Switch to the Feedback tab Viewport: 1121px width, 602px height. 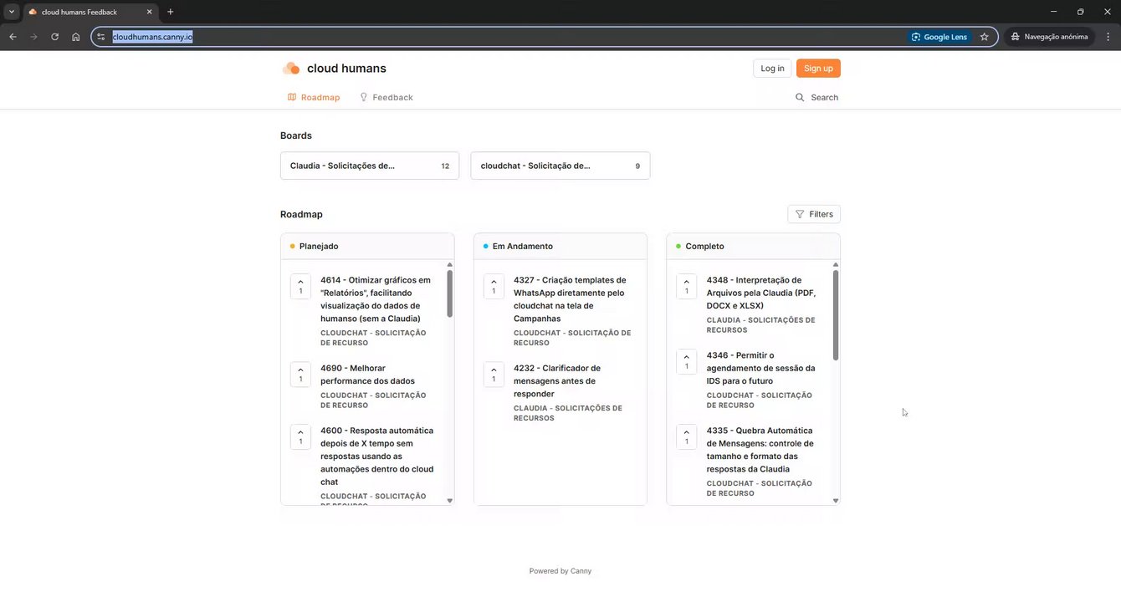[x=386, y=97]
